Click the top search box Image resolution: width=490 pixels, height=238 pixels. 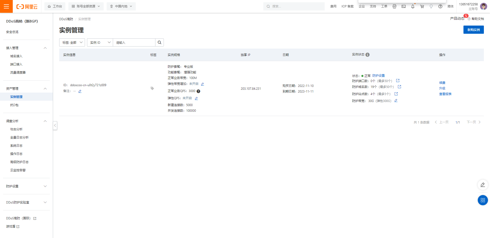pyautogui.click(x=294, y=6)
